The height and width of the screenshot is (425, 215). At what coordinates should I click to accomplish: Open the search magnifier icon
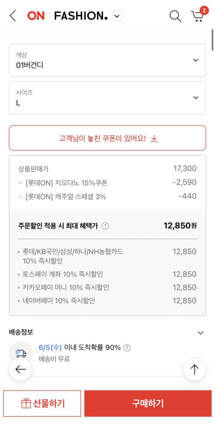click(x=175, y=16)
